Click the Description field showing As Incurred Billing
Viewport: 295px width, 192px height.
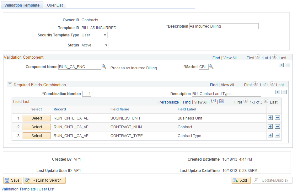(x=224, y=26)
